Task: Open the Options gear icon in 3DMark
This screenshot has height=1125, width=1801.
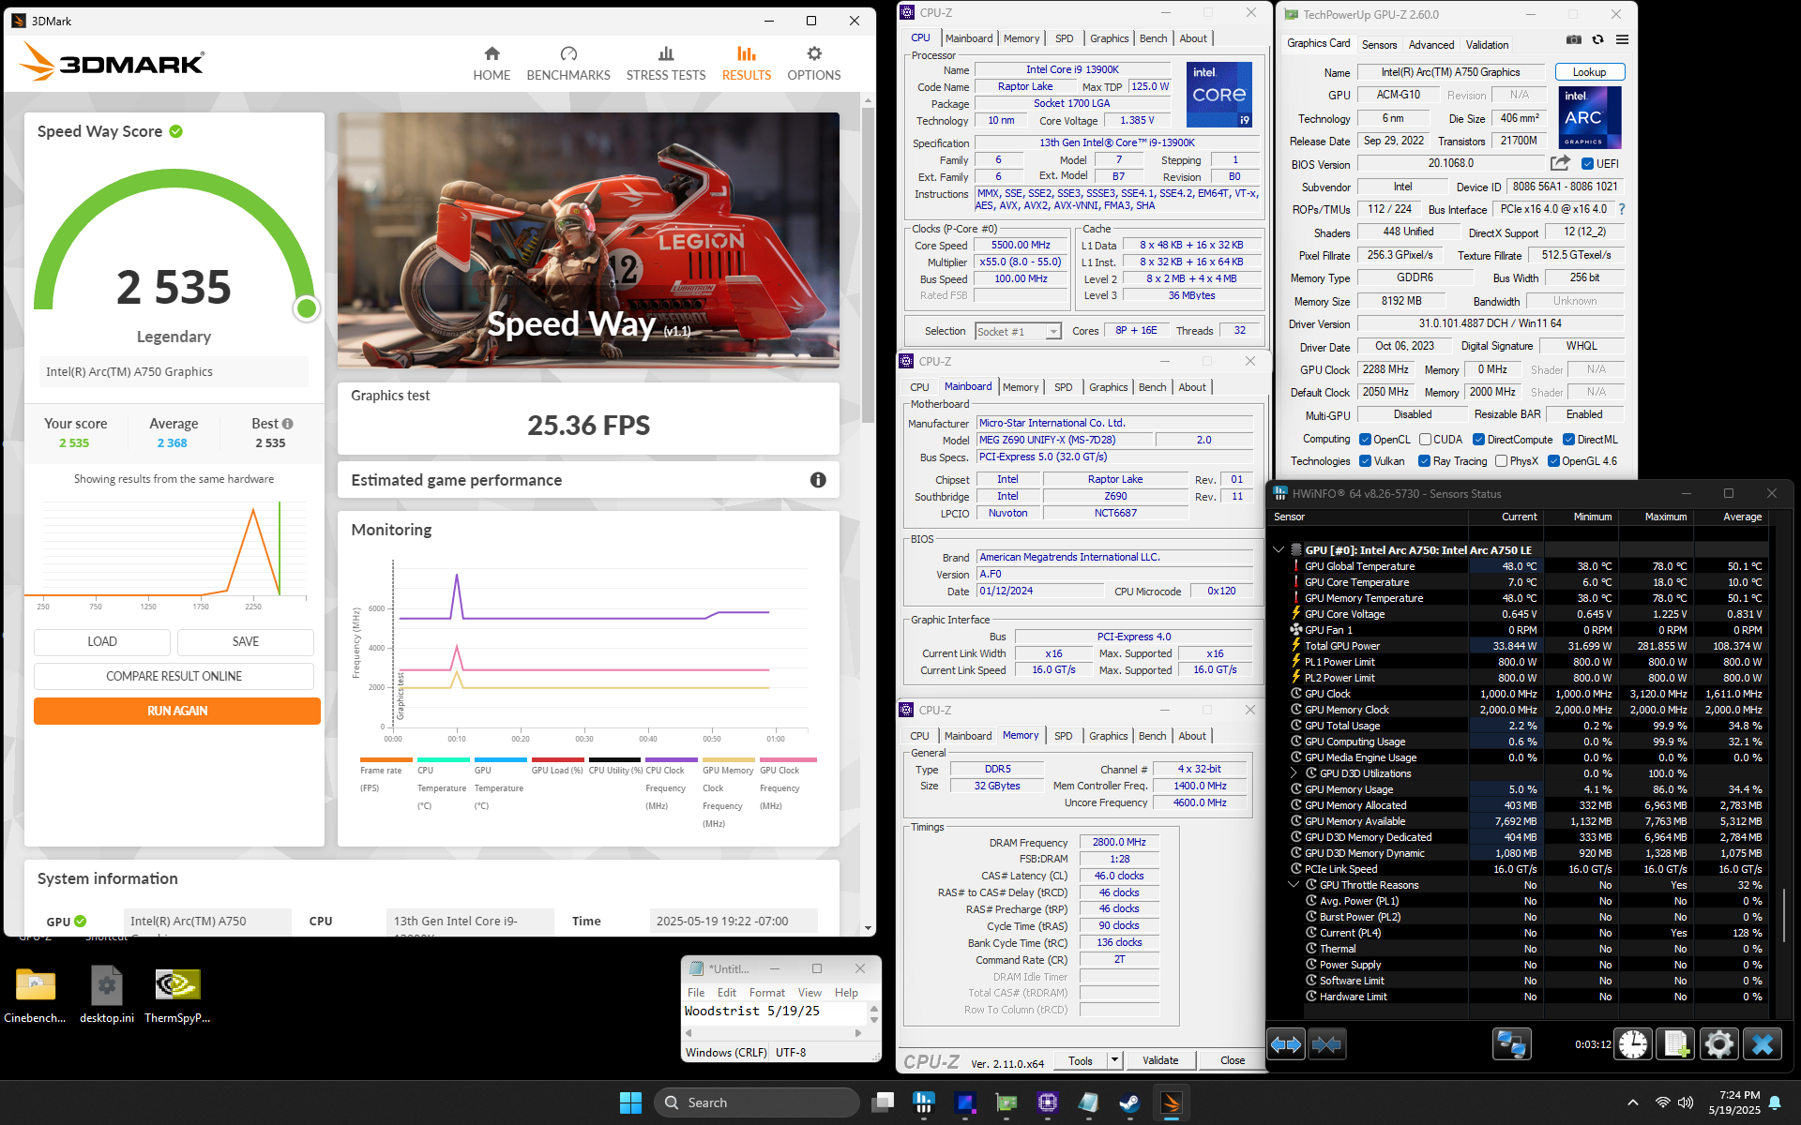Action: pos(814,54)
